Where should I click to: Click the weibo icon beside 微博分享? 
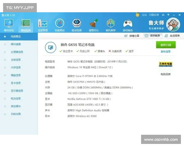126,36
